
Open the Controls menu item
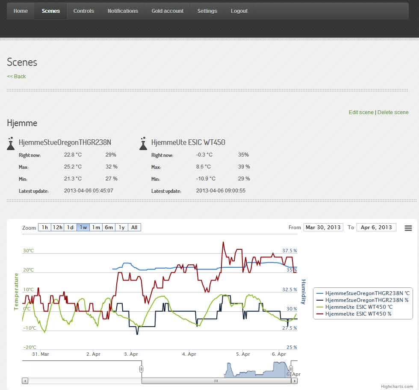click(84, 11)
